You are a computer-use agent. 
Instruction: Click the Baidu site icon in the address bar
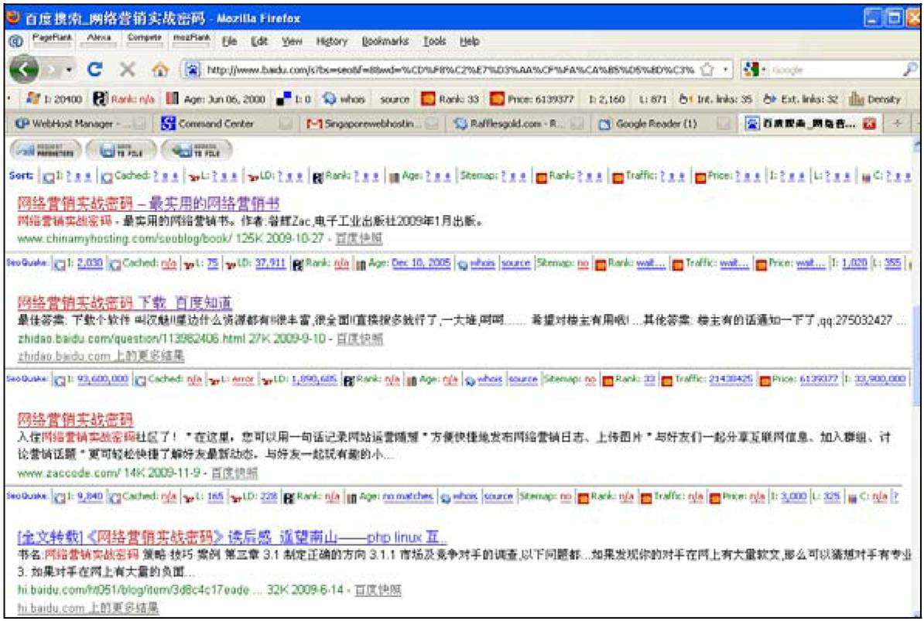tap(193, 70)
